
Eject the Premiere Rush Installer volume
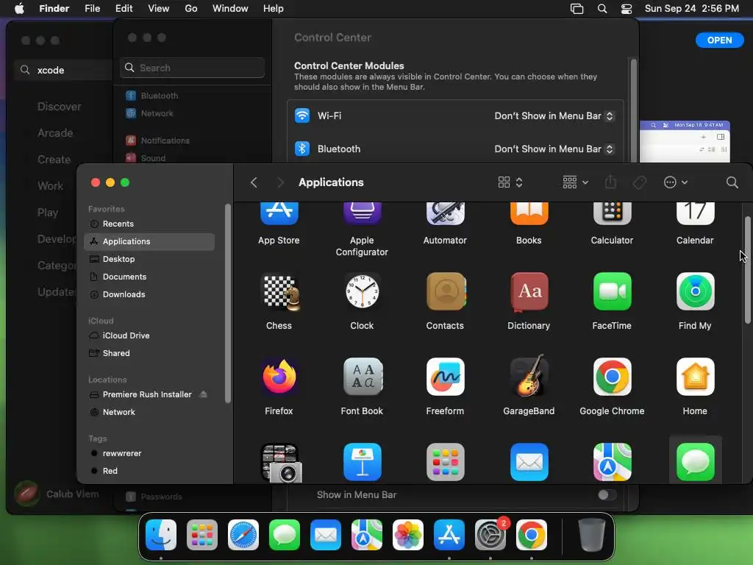[203, 394]
